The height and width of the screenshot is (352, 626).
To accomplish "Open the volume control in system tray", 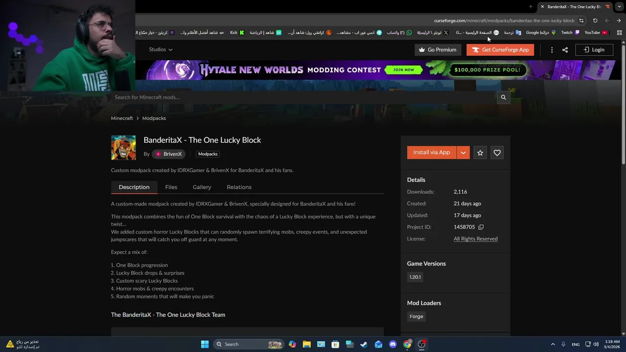I will pyautogui.click(x=596, y=344).
